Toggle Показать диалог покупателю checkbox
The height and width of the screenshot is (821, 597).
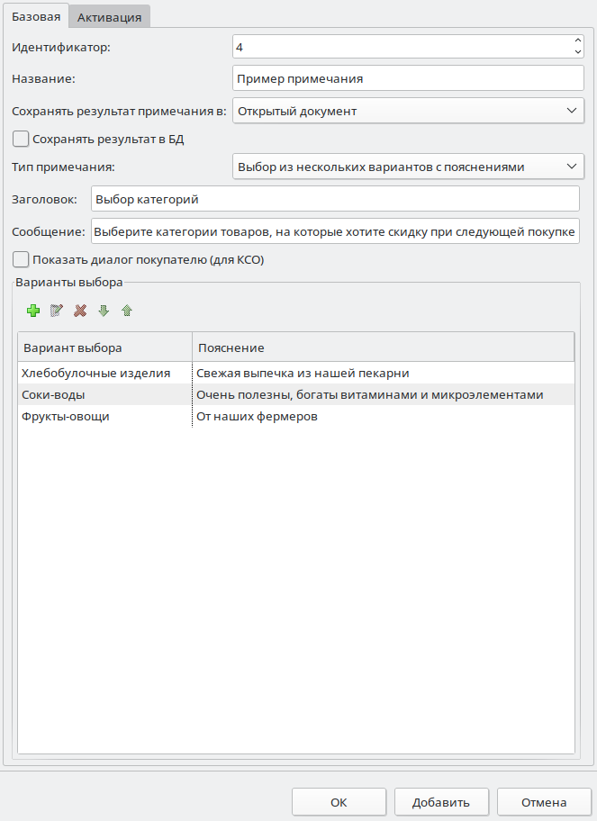pyautogui.click(x=21, y=260)
